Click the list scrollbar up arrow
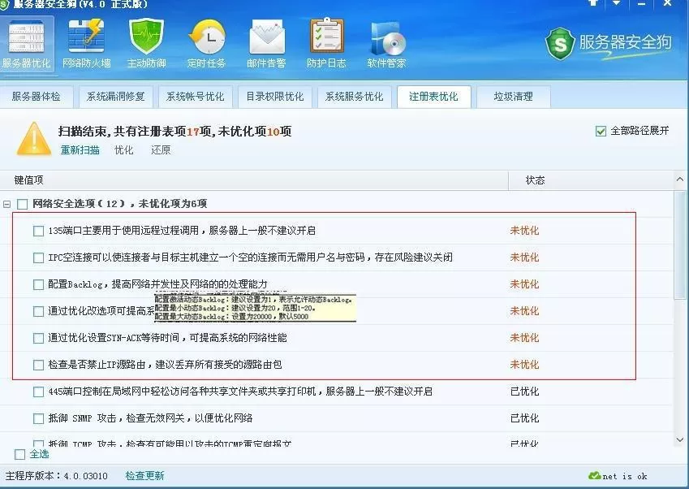689x489 pixels. pos(680,180)
